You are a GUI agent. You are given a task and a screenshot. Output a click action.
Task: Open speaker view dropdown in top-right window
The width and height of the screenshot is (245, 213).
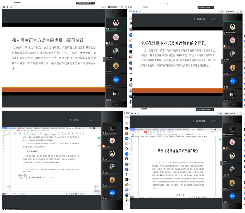pos(230,12)
